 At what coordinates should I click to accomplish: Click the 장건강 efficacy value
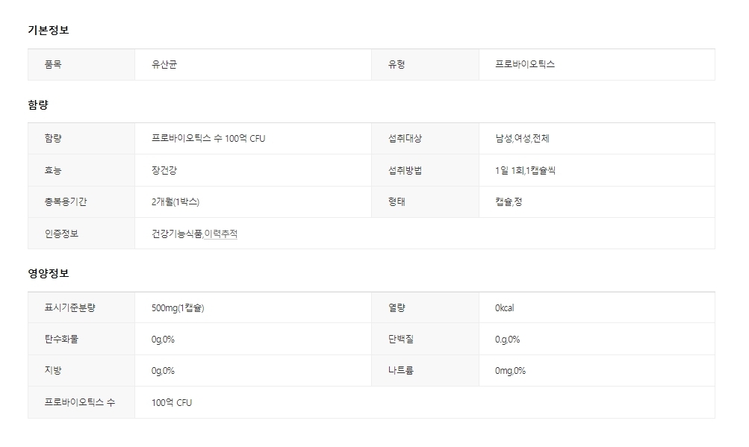tap(164, 170)
